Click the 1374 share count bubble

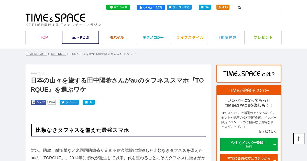[x=52, y=102]
